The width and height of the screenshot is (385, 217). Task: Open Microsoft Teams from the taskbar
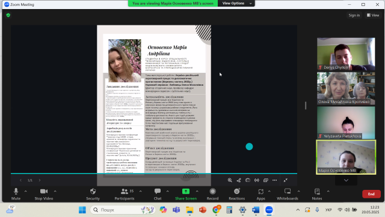click(x=176, y=210)
